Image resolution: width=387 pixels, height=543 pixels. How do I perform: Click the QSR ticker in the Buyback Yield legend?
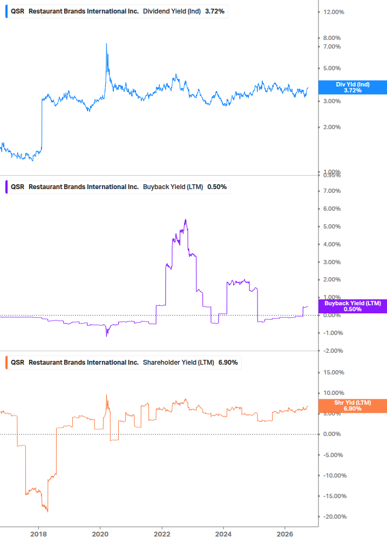click(x=18, y=187)
